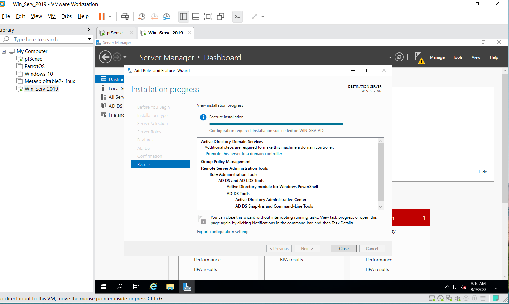Image resolution: width=509 pixels, height=304 pixels.
Task: Select ParrotOS in the library
Action: [x=34, y=66]
